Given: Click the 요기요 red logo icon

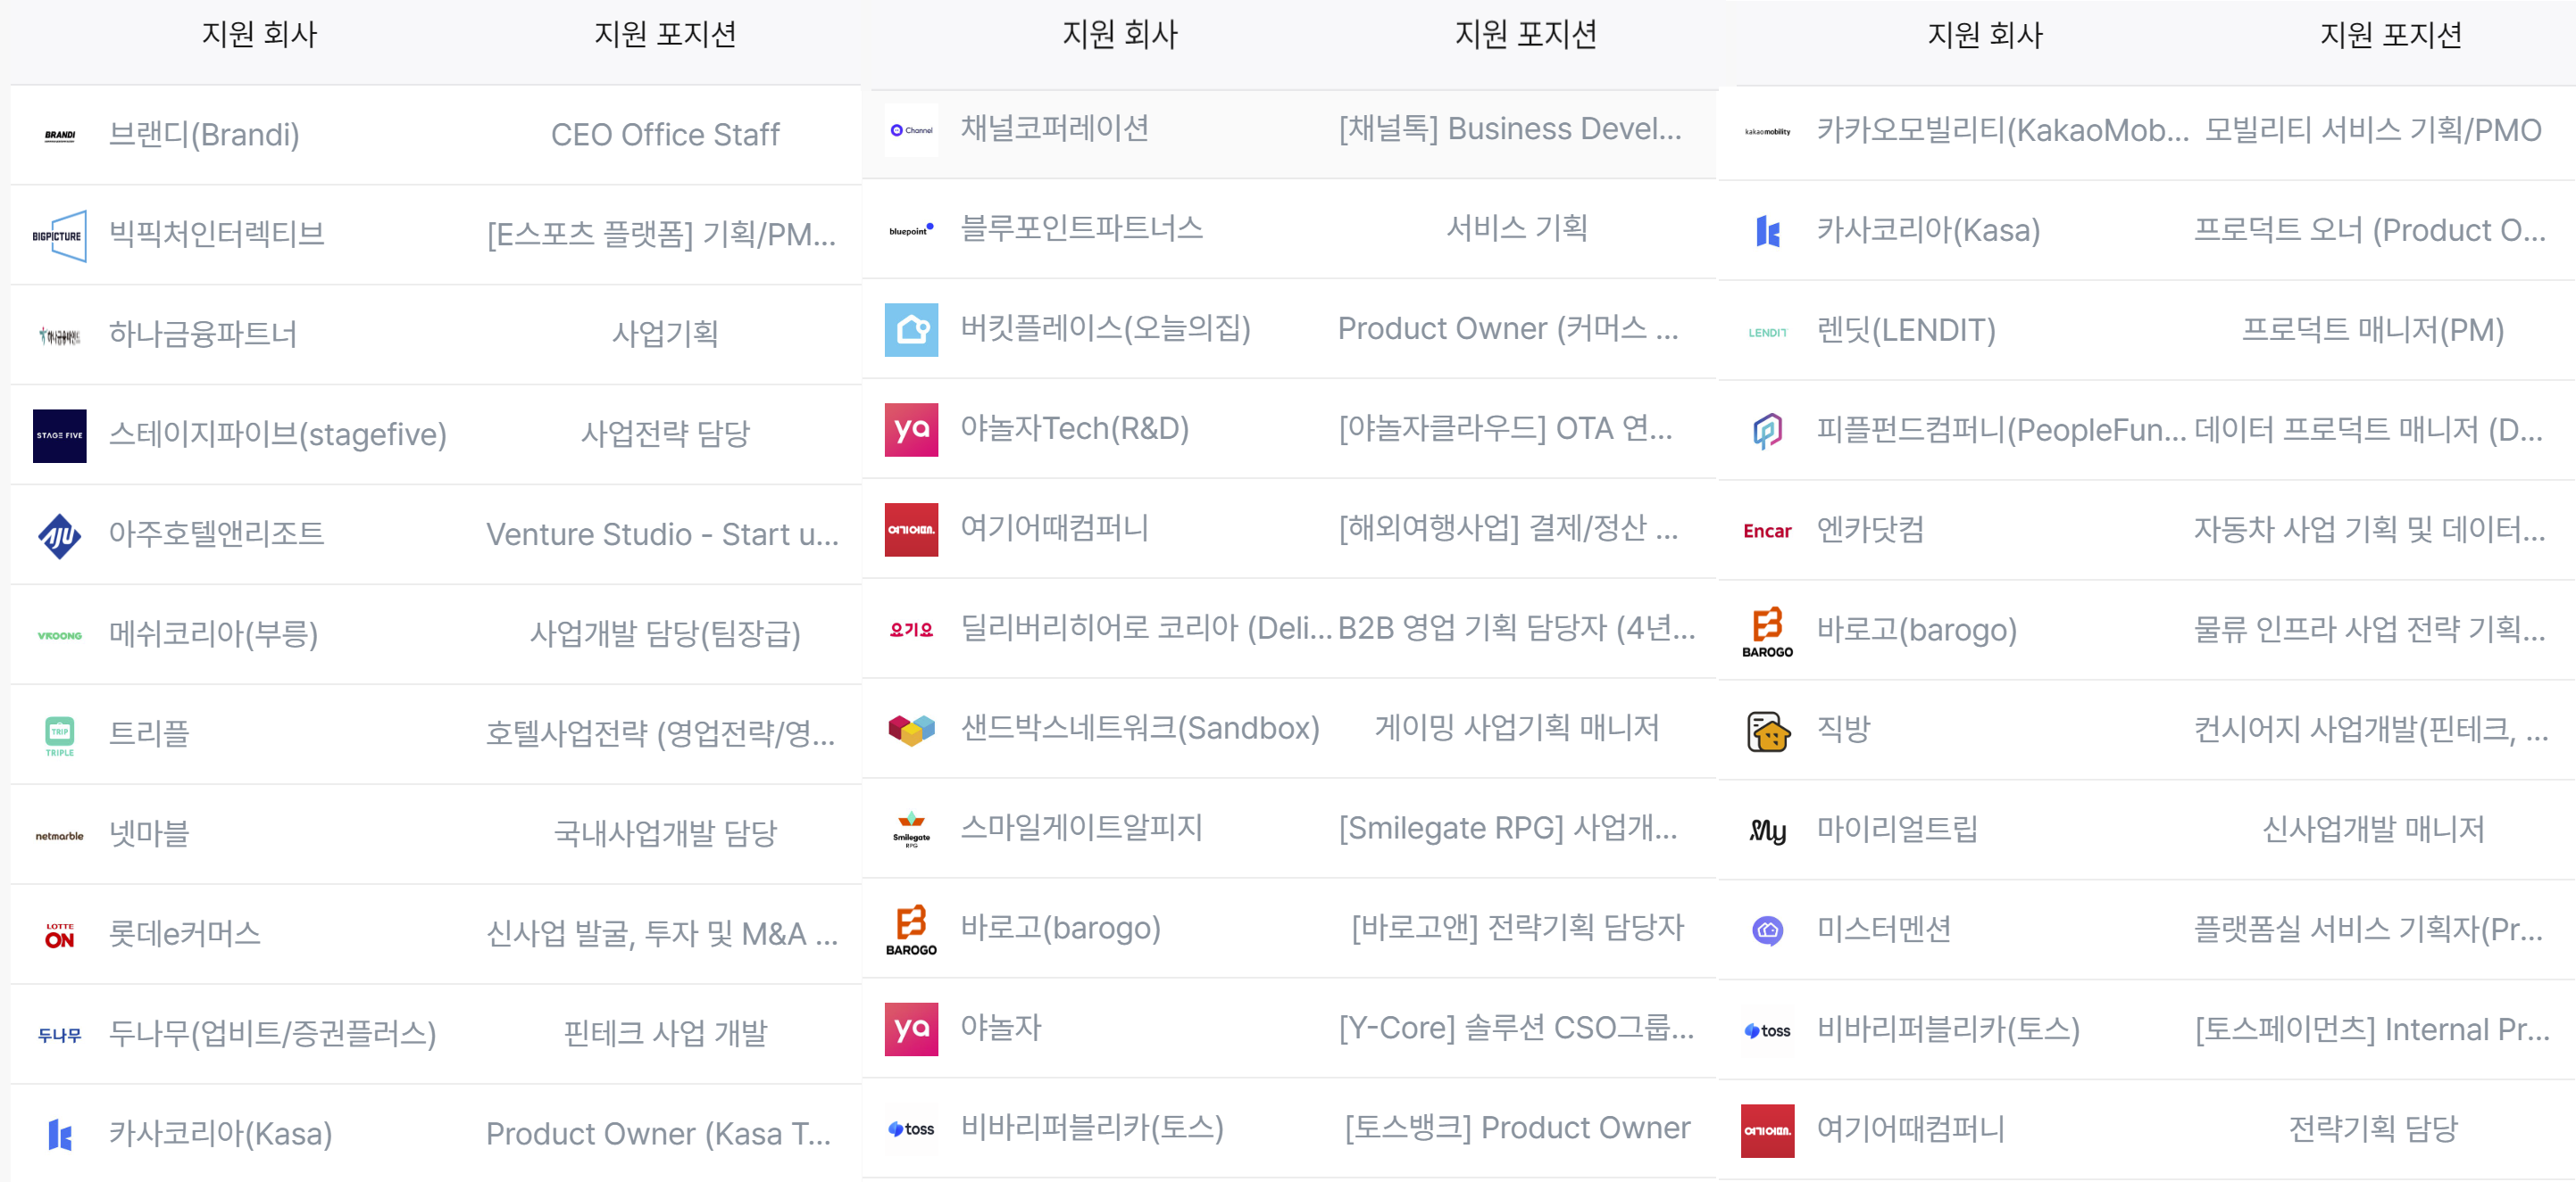Looking at the screenshot, I should coord(911,630).
